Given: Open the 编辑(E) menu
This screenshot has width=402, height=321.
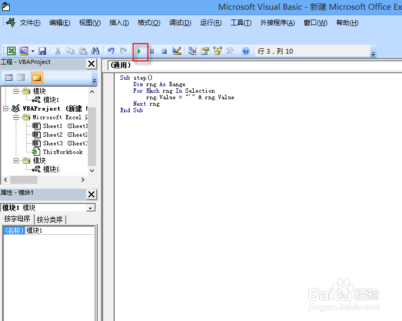Looking at the screenshot, I should (x=60, y=23).
